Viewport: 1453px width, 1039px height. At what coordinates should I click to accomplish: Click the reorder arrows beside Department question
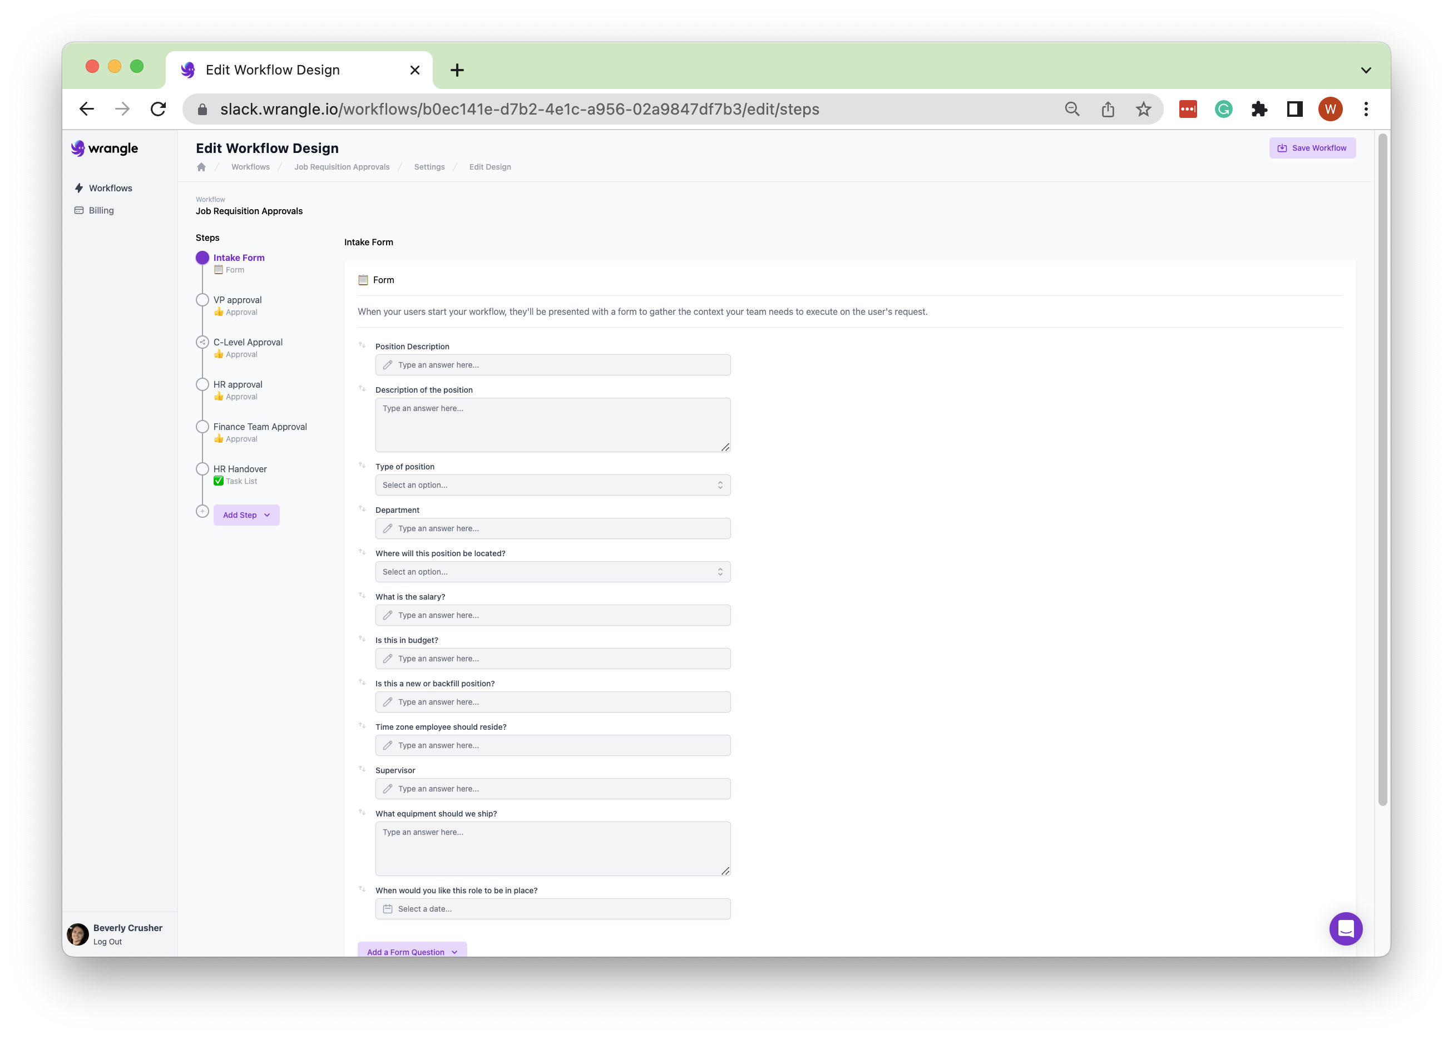tap(362, 508)
